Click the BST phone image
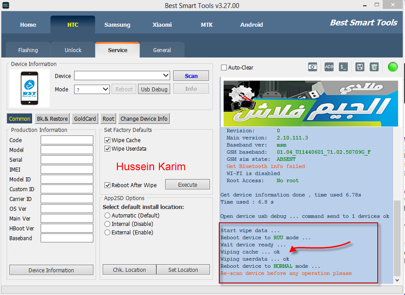This screenshot has height=295, width=405. click(29, 88)
